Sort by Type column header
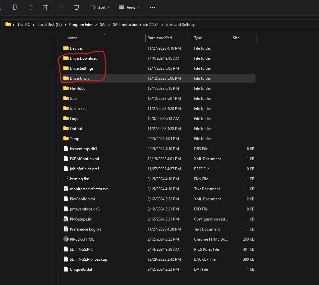Viewport: 319px width, 285px height. (198, 38)
